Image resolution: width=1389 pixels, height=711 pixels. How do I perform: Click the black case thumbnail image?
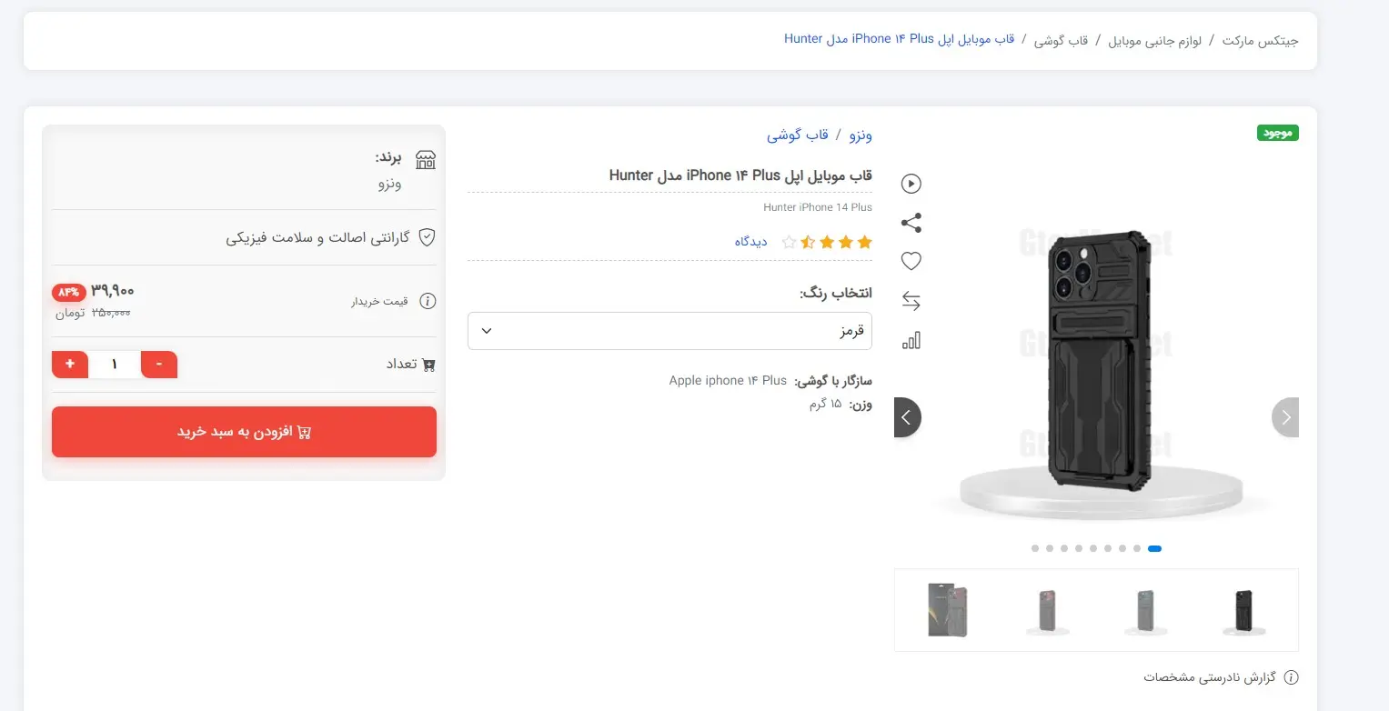1243,610
